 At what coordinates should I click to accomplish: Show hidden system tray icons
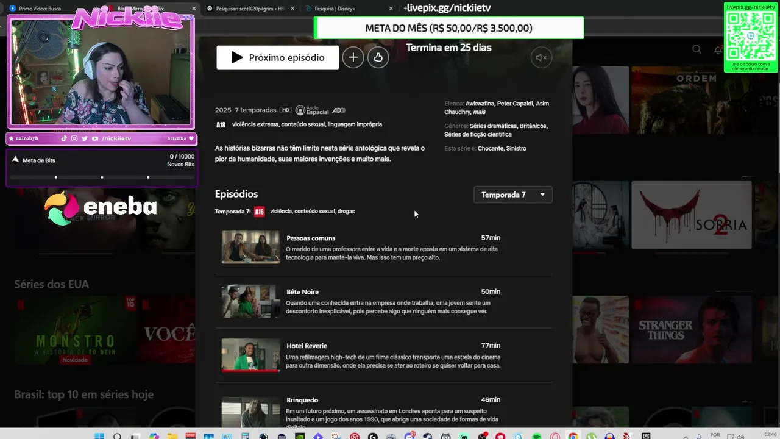686,437
